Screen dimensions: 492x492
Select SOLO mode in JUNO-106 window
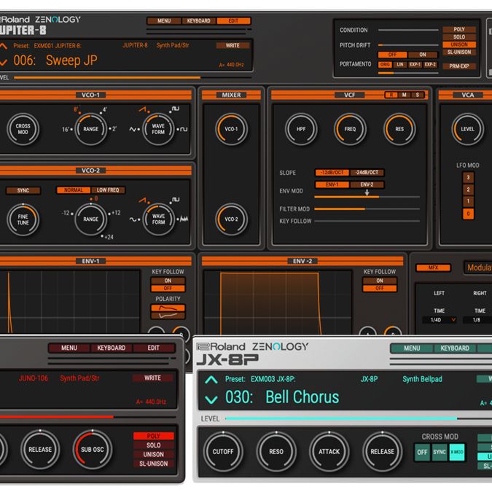pyautogui.click(x=154, y=445)
